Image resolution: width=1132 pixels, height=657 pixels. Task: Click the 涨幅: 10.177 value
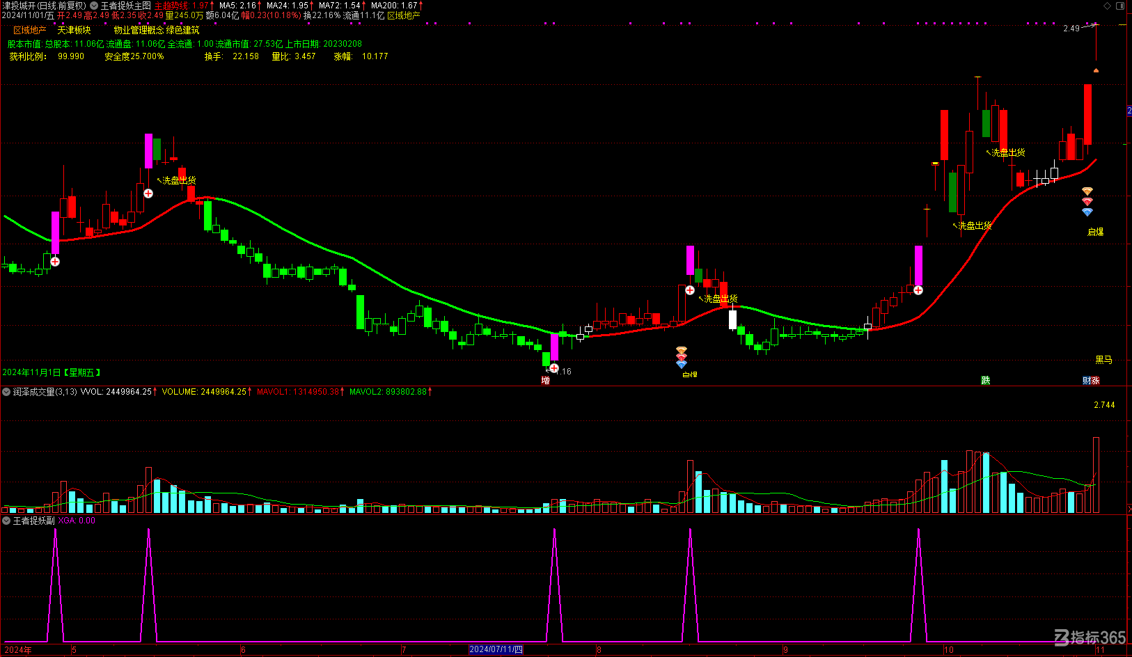[x=361, y=56]
